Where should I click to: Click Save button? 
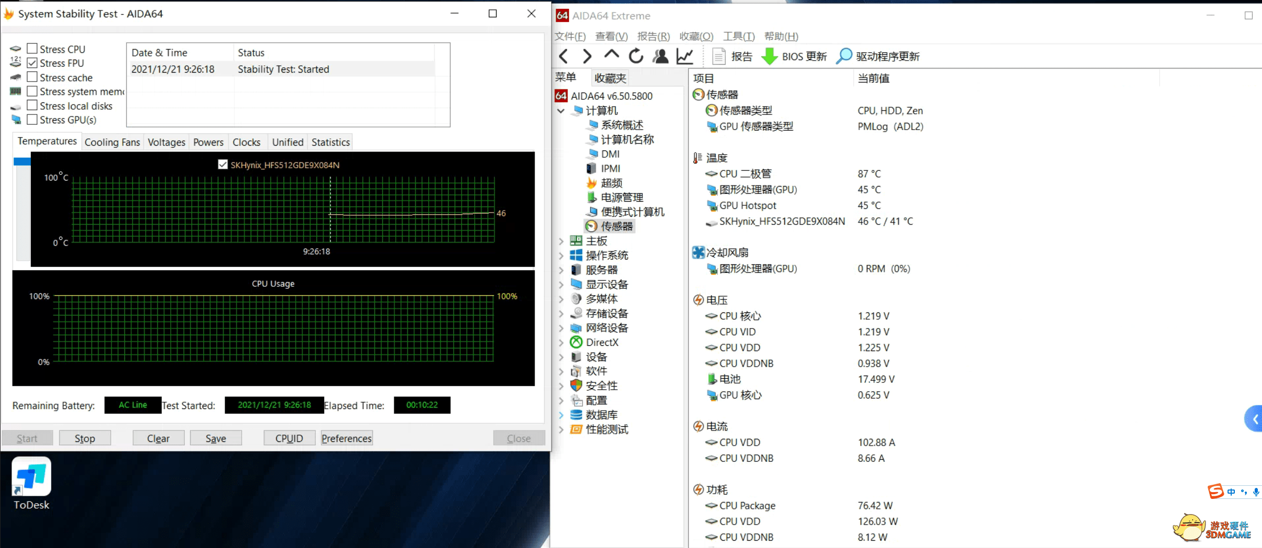tap(216, 438)
